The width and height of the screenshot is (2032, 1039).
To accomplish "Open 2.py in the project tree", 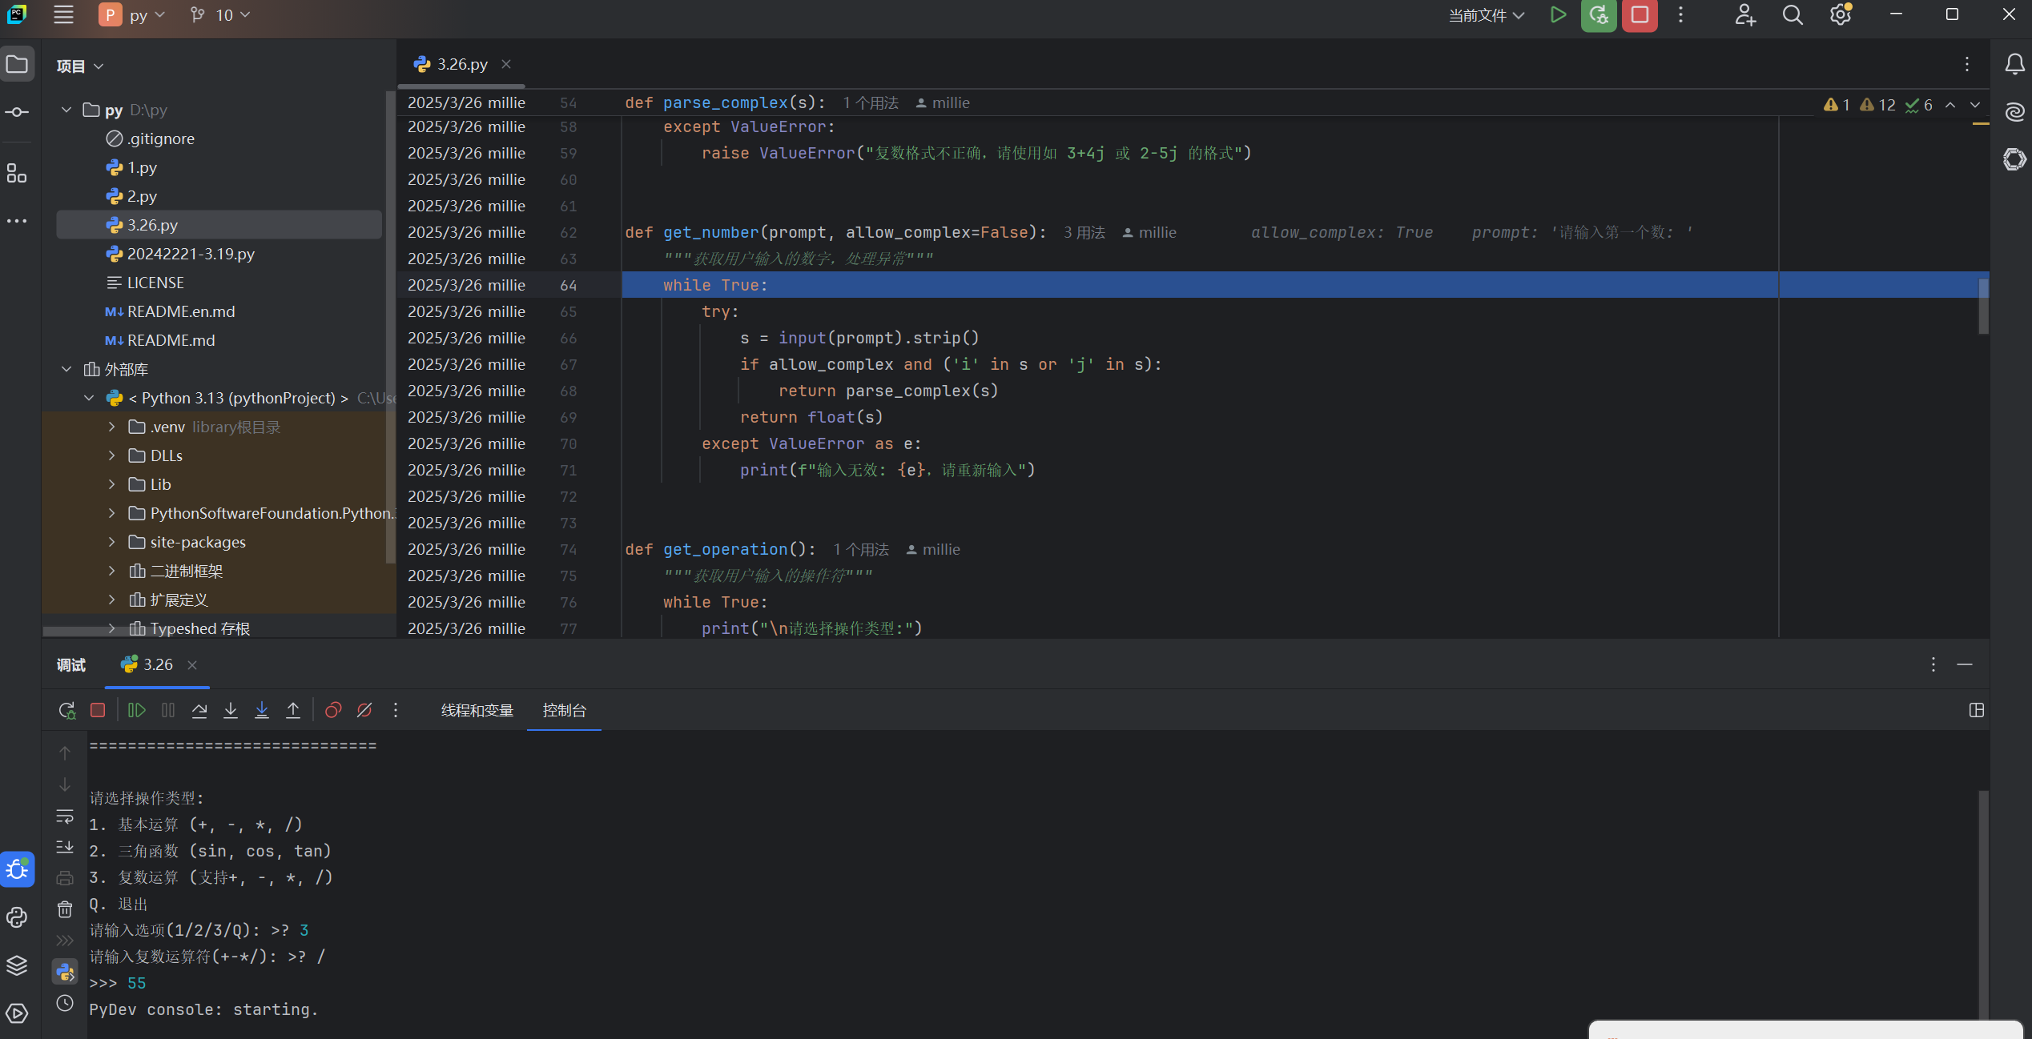I will [x=142, y=196].
